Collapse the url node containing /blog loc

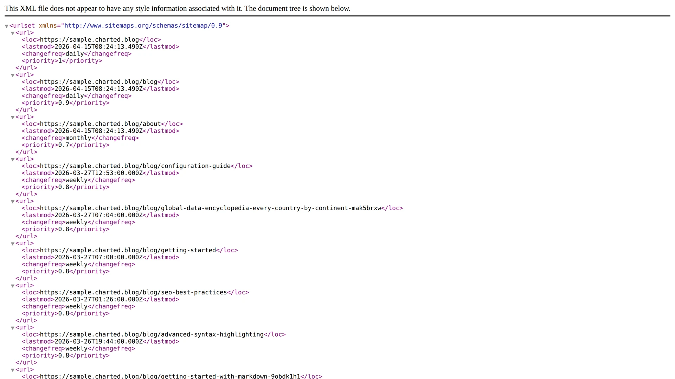click(x=13, y=75)
